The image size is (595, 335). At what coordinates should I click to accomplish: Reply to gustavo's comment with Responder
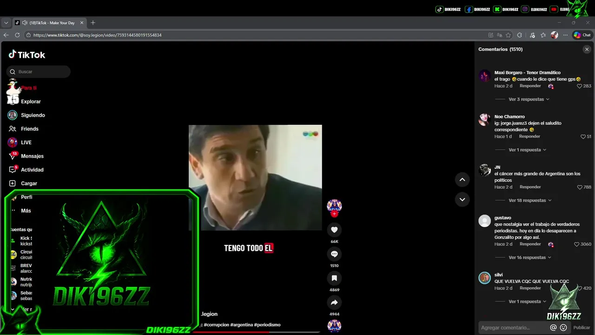(530, 244)
